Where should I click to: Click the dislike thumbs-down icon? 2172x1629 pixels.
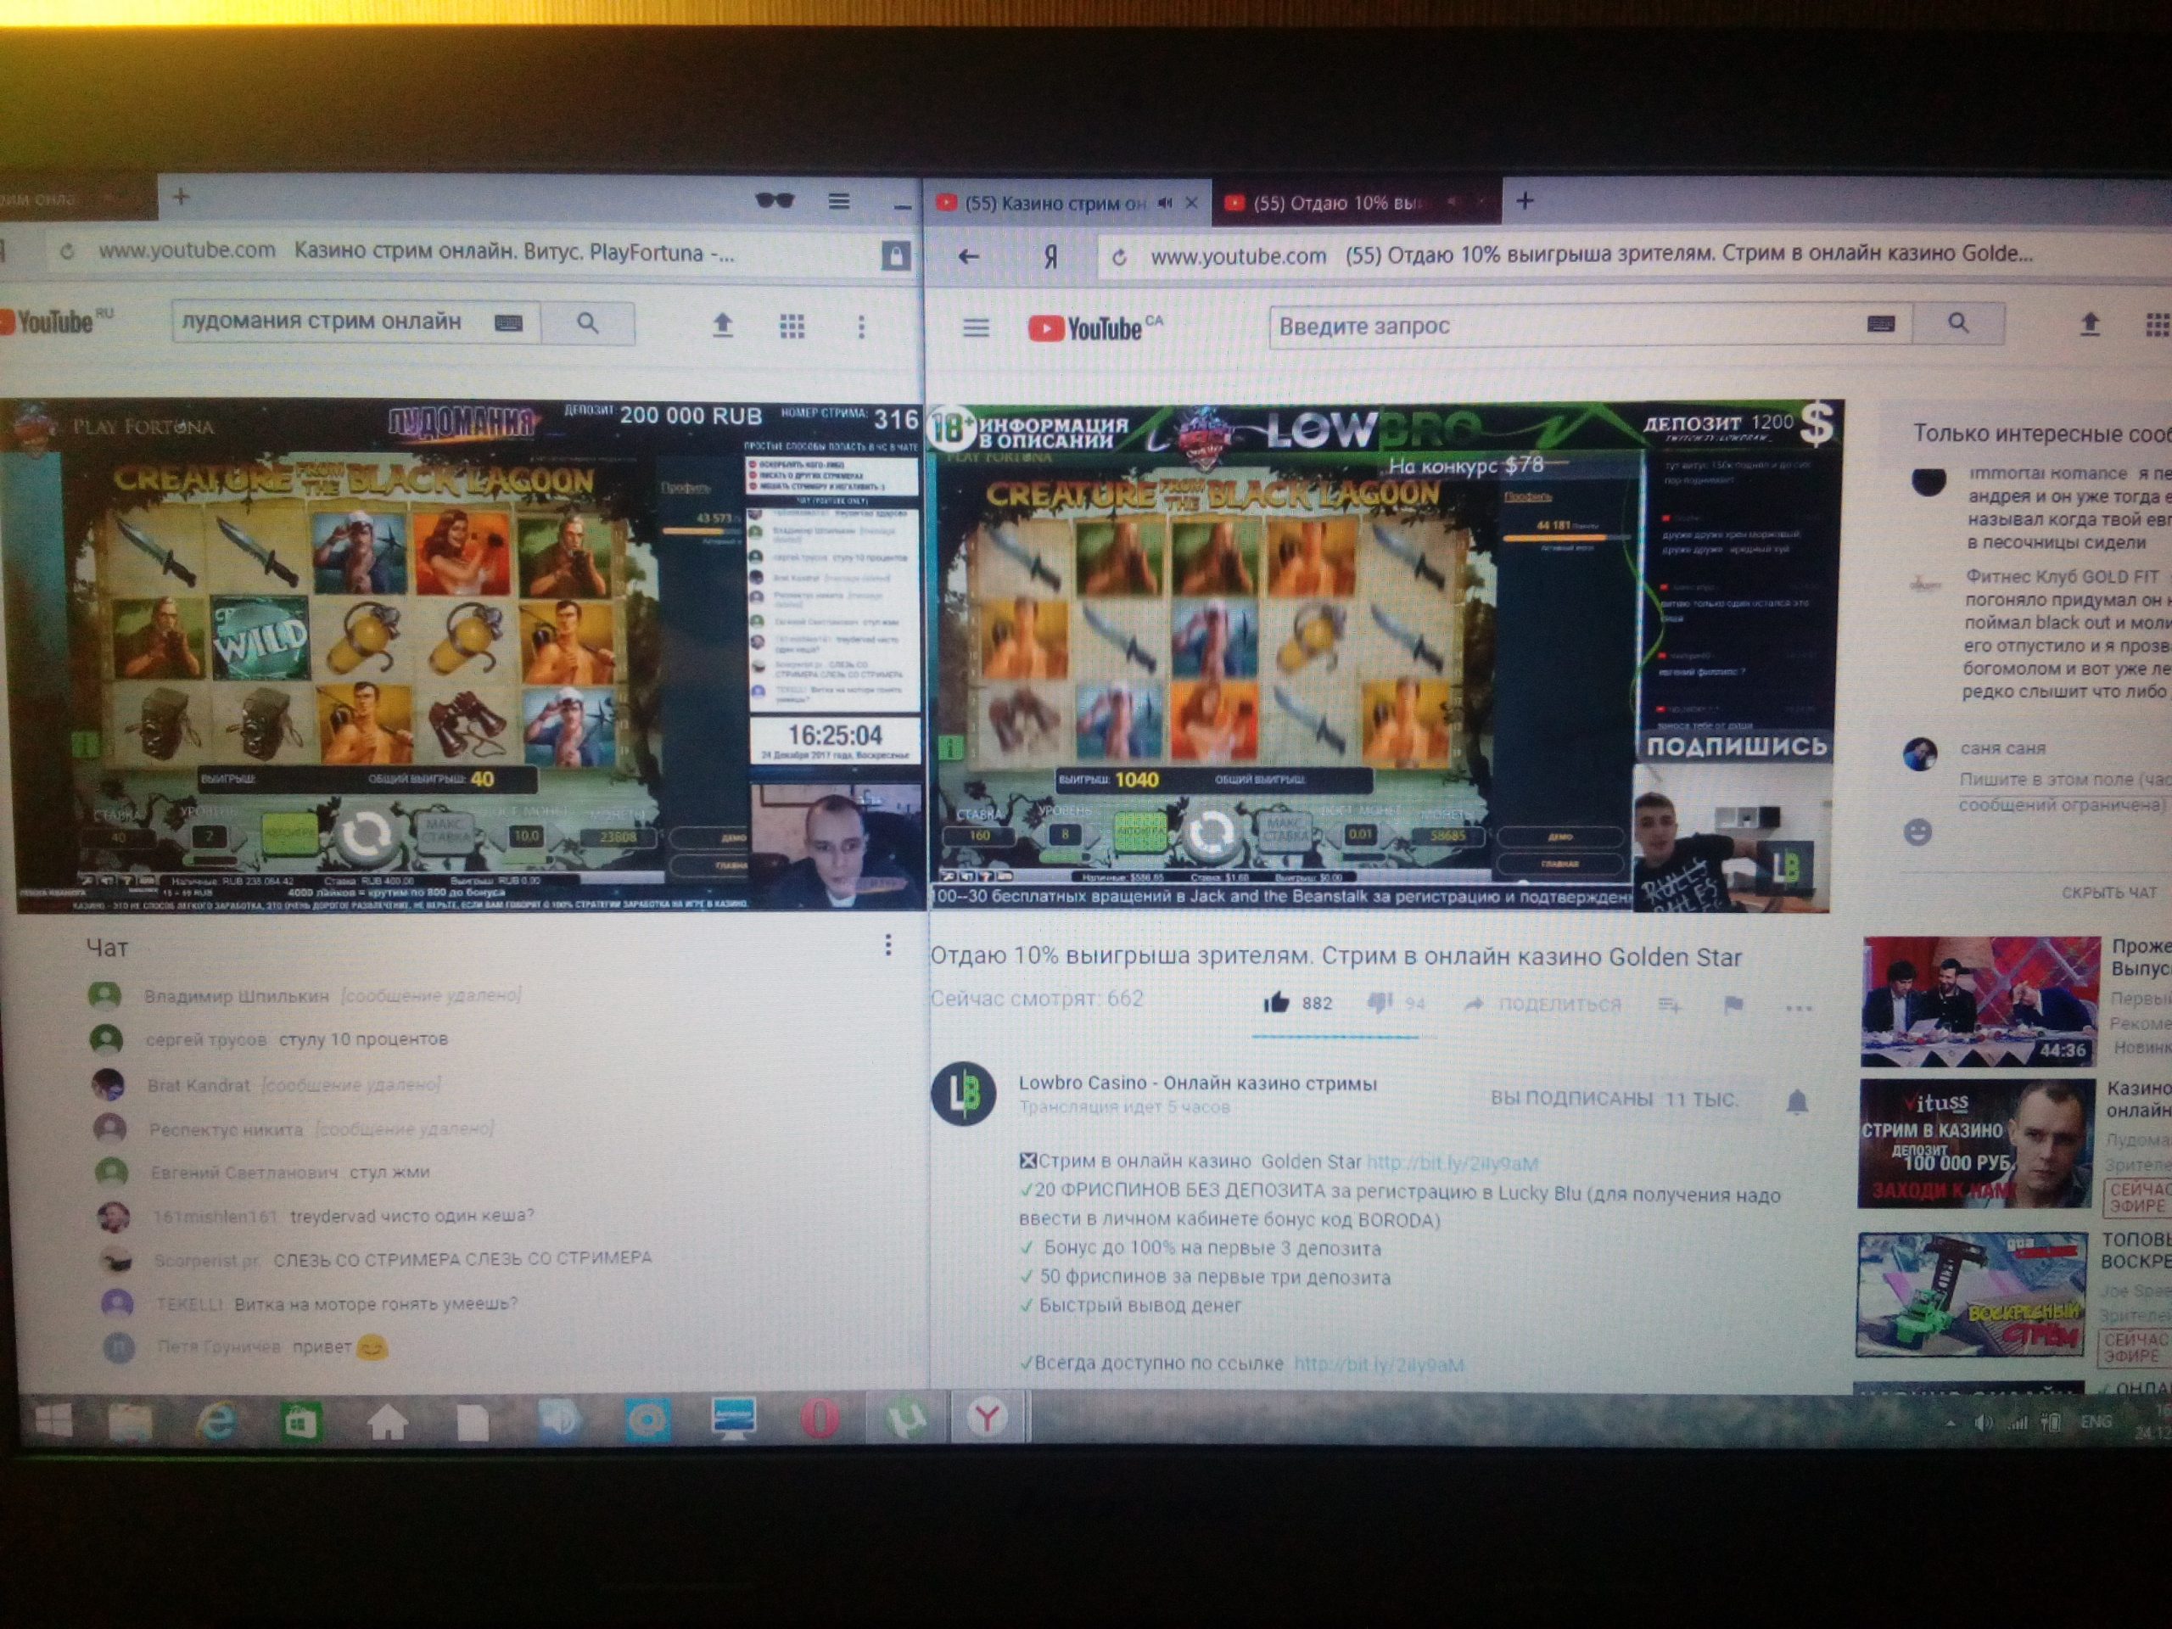point(1380,1003)
